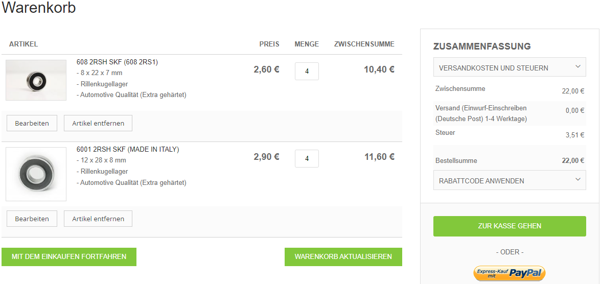Image resolution: width=601 pixels, height=284 pixels.
Task: Click the chevron beside Versandkosten und Steuern
Action: click(x=577, y=67)
